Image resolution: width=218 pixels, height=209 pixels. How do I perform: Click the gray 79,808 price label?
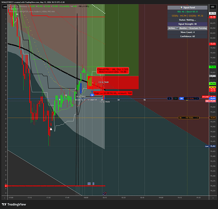point(213,76)
